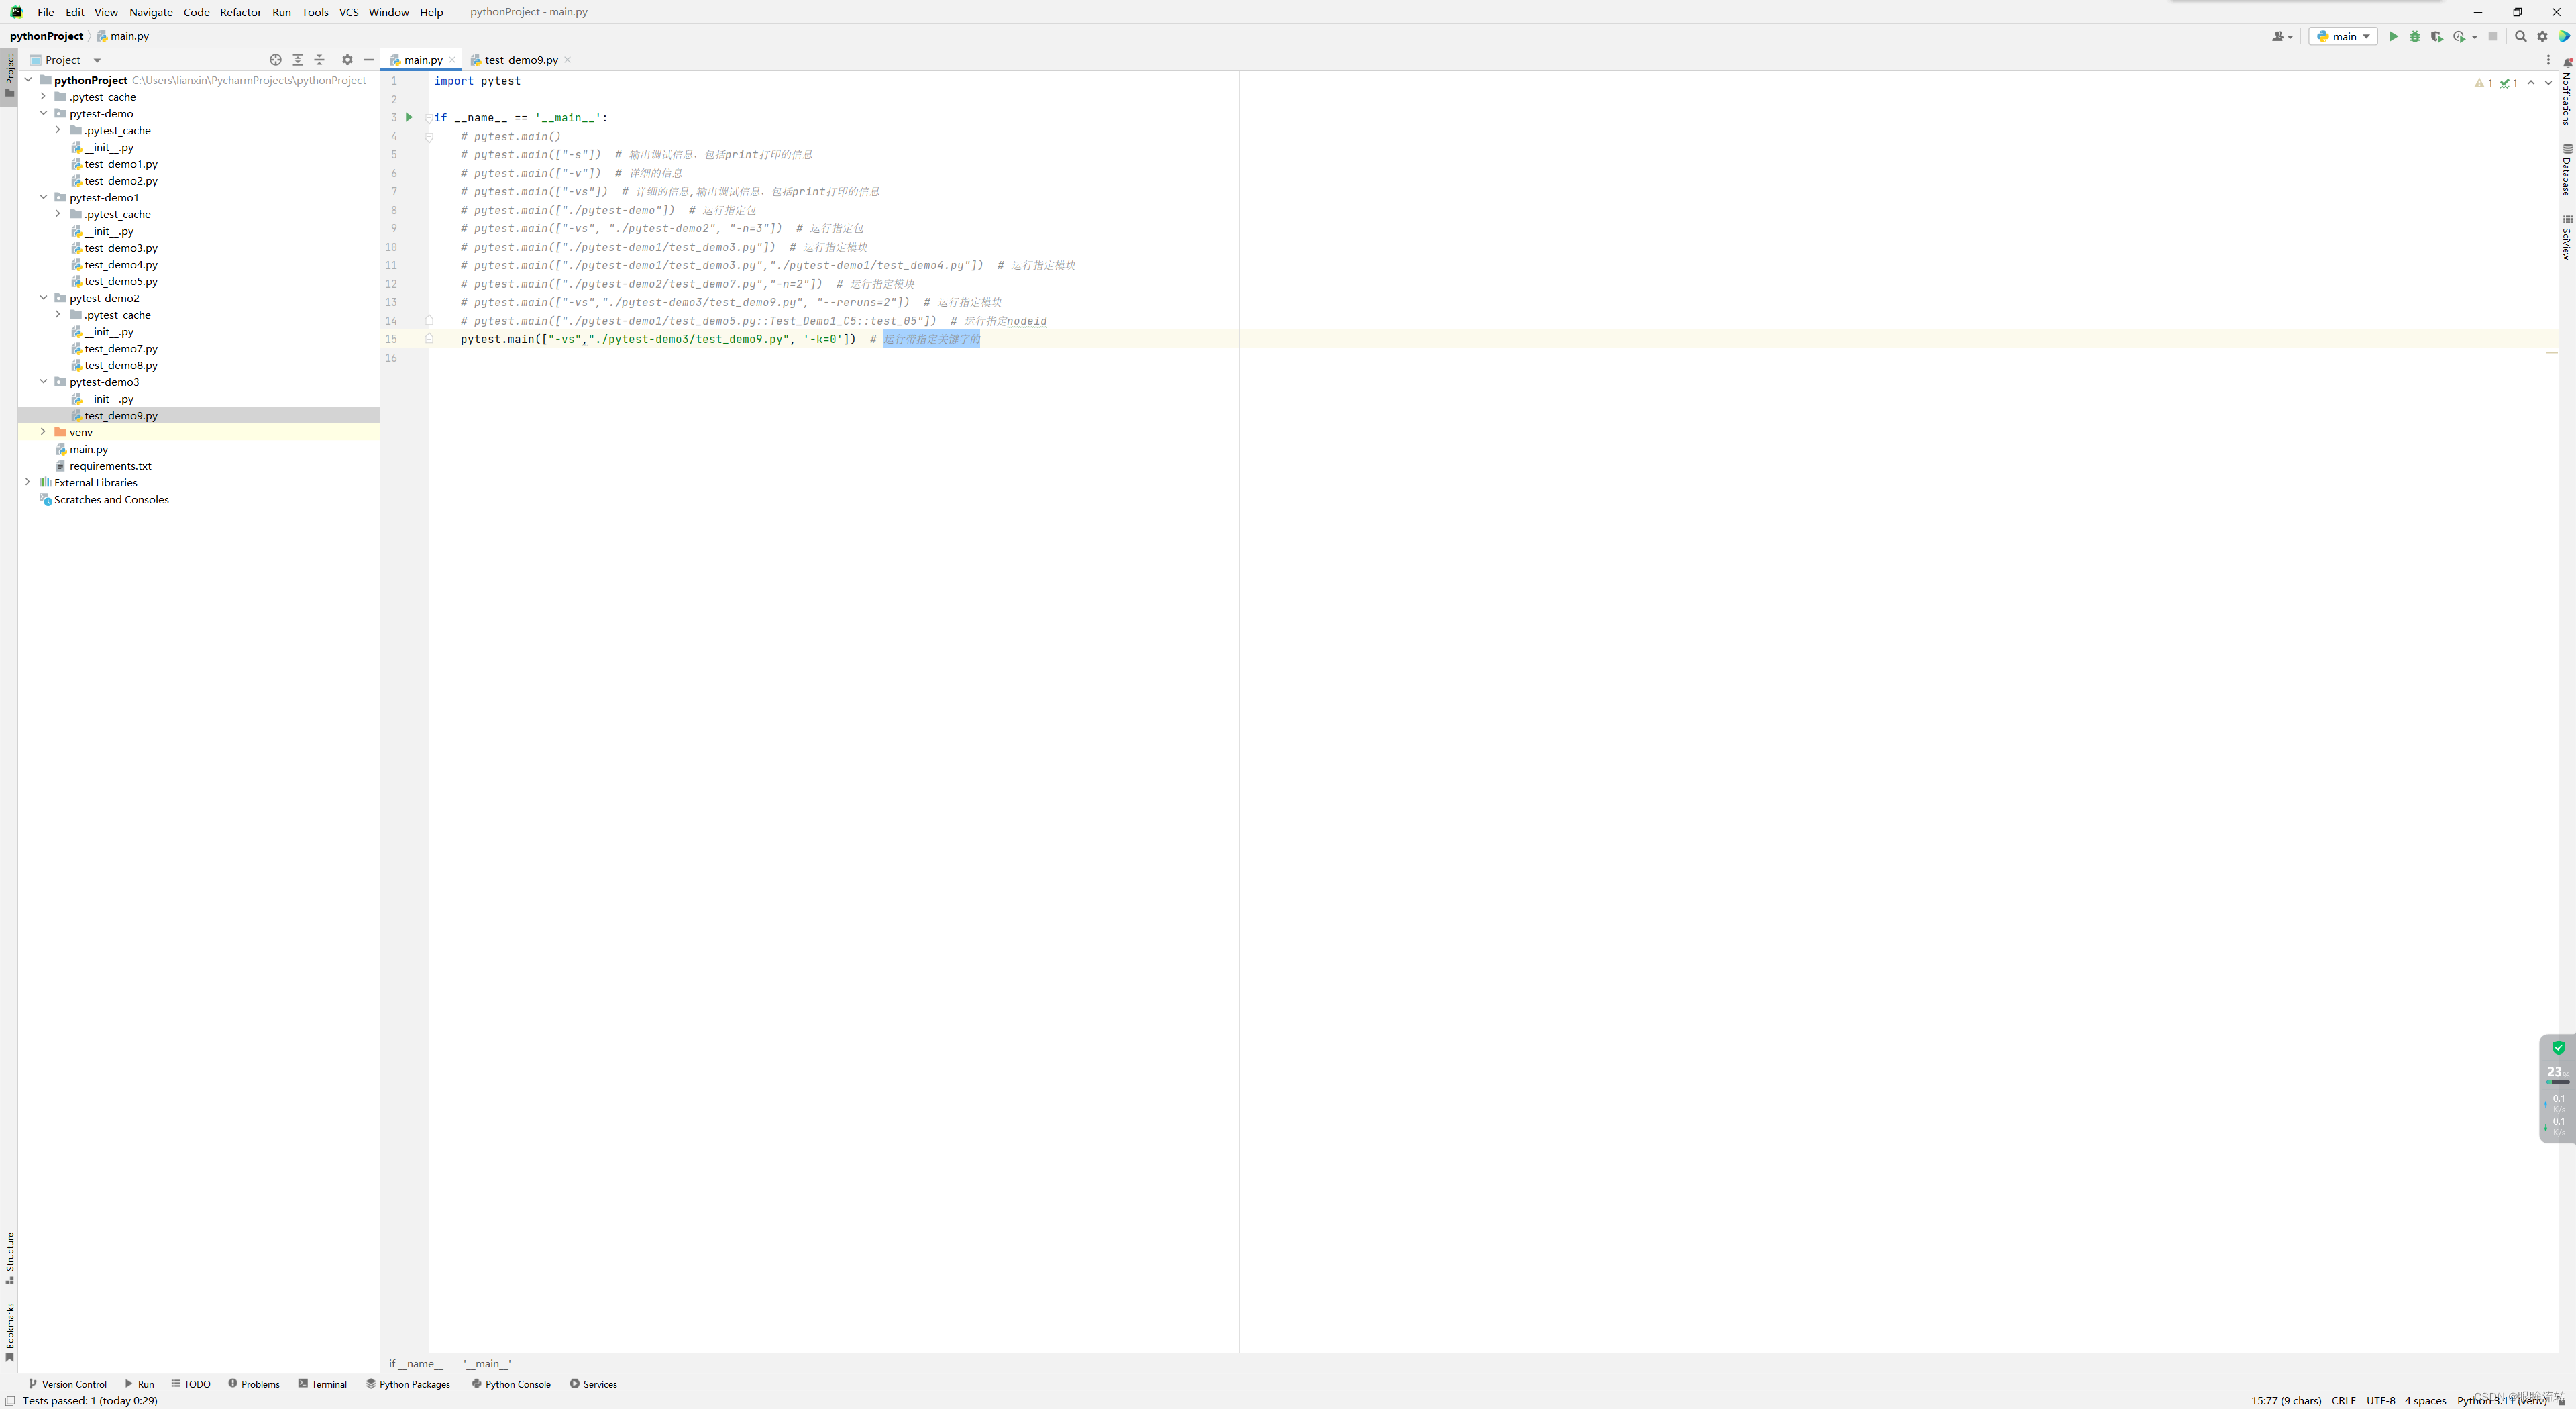Click the if __name__ breadcrumb below editor
Viewport: 2576px width, 1409px height.
(x=449, y=1363)
